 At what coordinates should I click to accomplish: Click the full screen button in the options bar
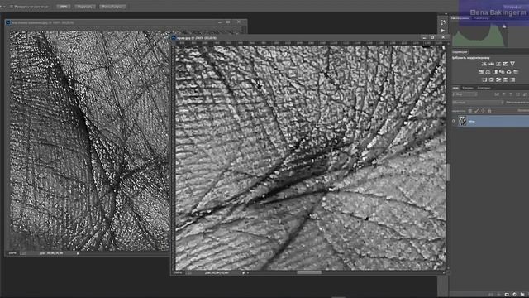click(x=112, y=7)
